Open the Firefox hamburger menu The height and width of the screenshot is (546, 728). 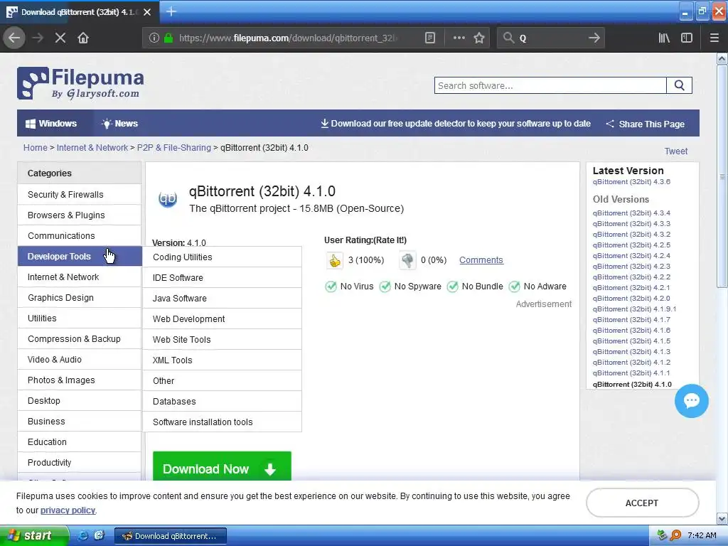714,38
